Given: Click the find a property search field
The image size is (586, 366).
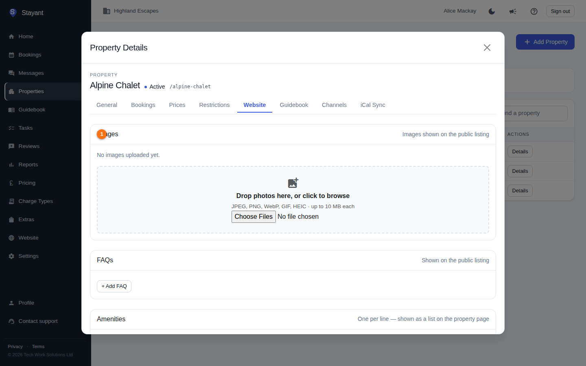Looking at the screenshot, I should 536,113.
